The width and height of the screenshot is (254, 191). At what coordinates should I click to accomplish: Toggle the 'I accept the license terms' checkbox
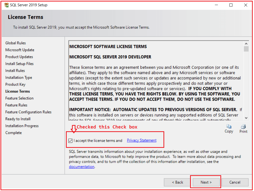[70, 141]
